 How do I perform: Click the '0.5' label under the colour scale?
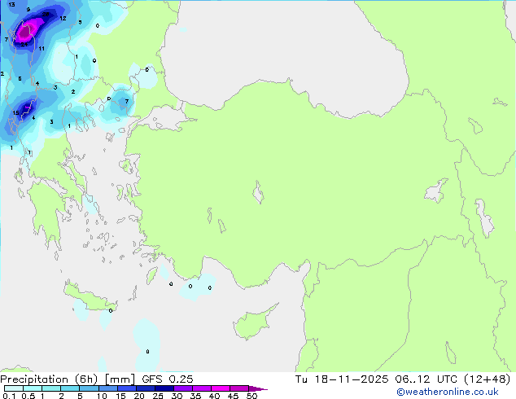(x=28, y=396)
